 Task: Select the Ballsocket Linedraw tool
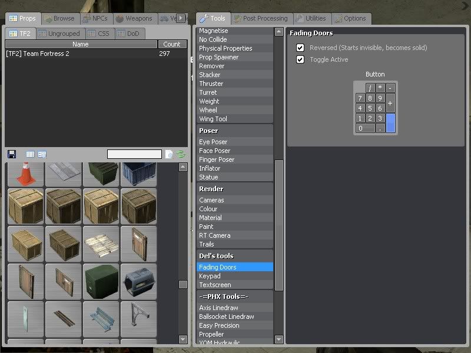tap(235, 317)
